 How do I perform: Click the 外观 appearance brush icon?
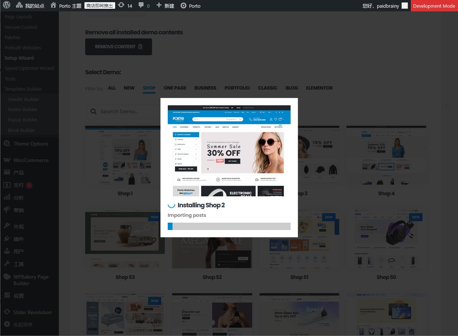(7, 226)
